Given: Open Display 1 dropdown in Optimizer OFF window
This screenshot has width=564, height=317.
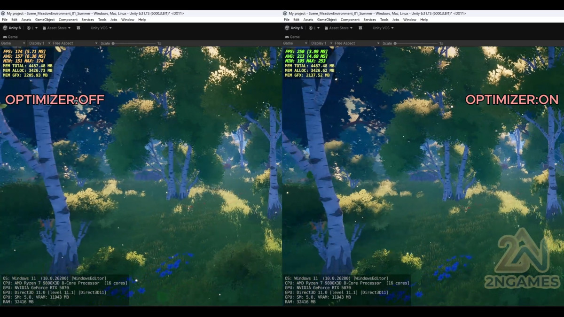Looking at the screenshot, I should point(39,43).
